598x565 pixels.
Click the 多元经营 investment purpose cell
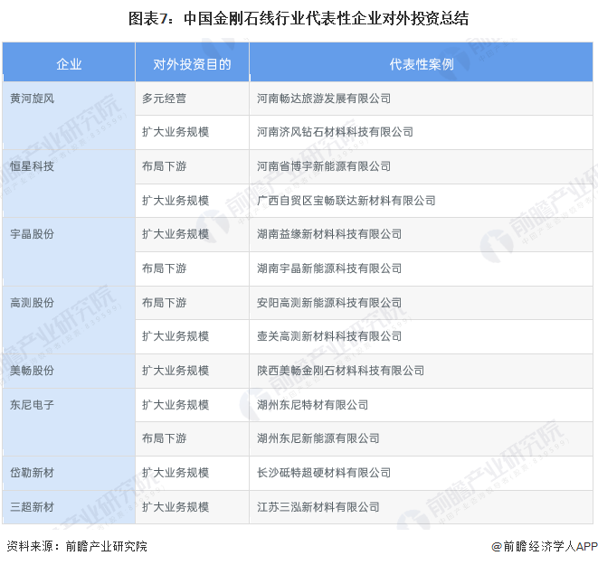click(x=164, y=98)
